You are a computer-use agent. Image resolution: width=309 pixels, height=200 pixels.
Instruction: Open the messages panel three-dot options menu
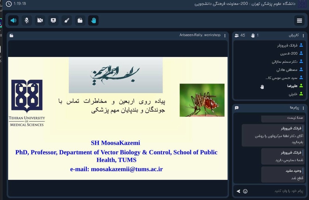pos(303,108)
